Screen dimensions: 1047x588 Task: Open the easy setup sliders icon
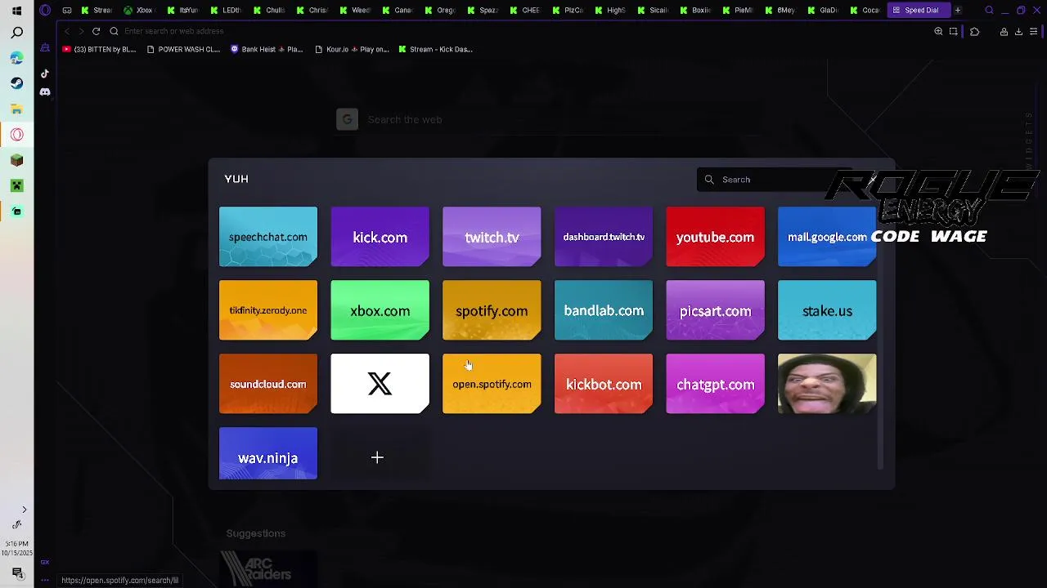[1034, 31]
